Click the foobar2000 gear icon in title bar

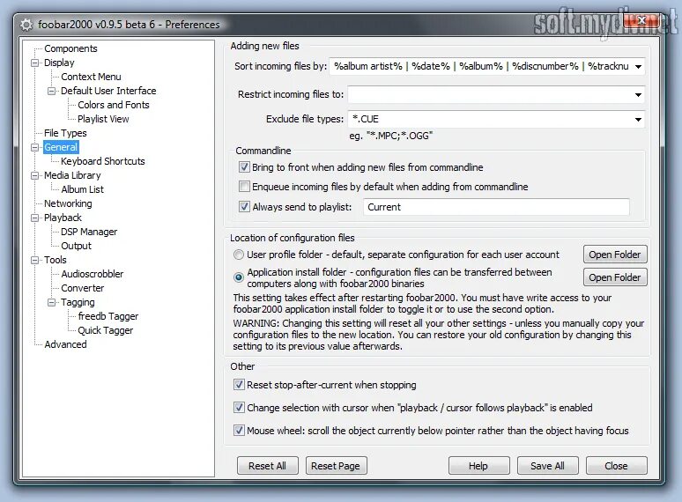pyautogui.click(x=26, y=25)
